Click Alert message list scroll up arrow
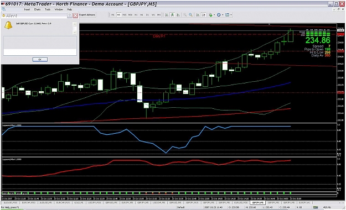Viewport: 346px width, 210px height. [x=75, y=24]
